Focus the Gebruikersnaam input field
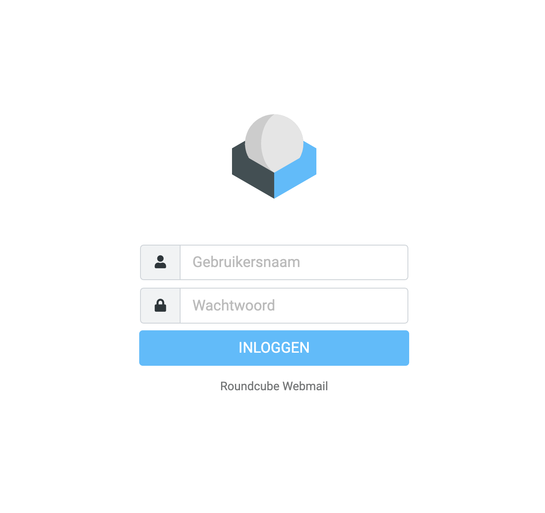Image resolution: width=545 pixels, height=513 pixels. [294, 262]
